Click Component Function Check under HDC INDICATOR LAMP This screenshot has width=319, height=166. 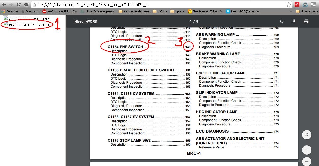click(220, 120)
